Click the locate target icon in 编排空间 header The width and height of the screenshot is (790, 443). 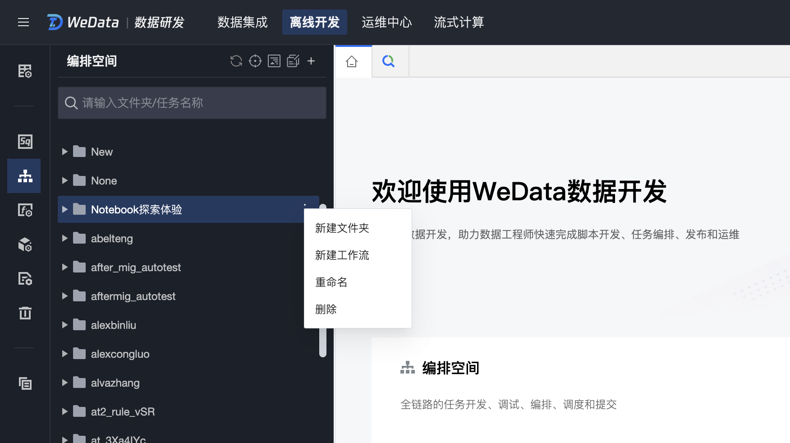pyautogui.click(x=255, y=61)
